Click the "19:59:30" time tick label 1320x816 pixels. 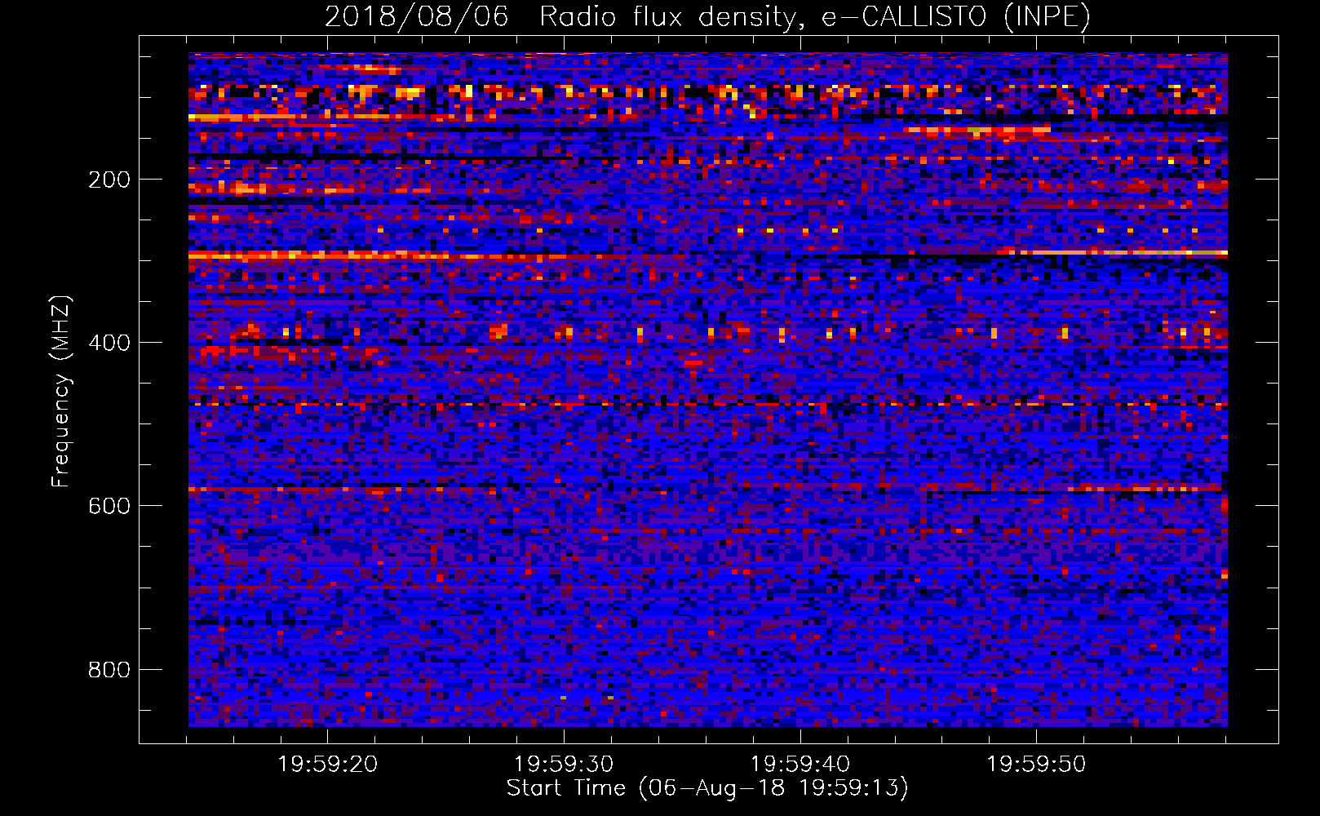564,765
